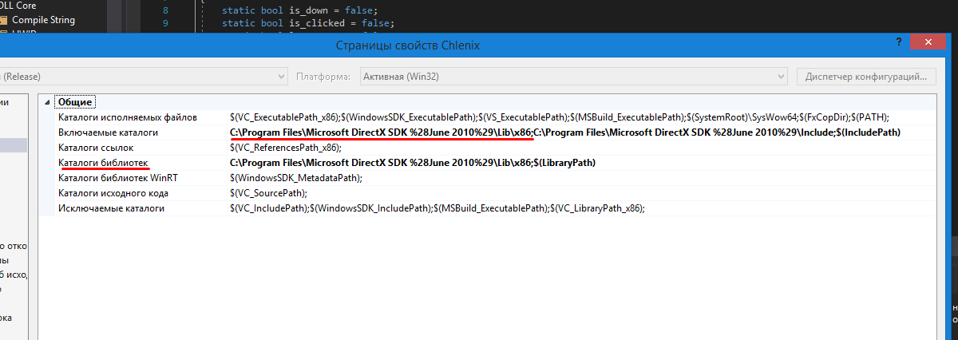
Task: Edit the library path value ending $(LibraryPath)
Action: pyautogui.click(x=413, y=163)
